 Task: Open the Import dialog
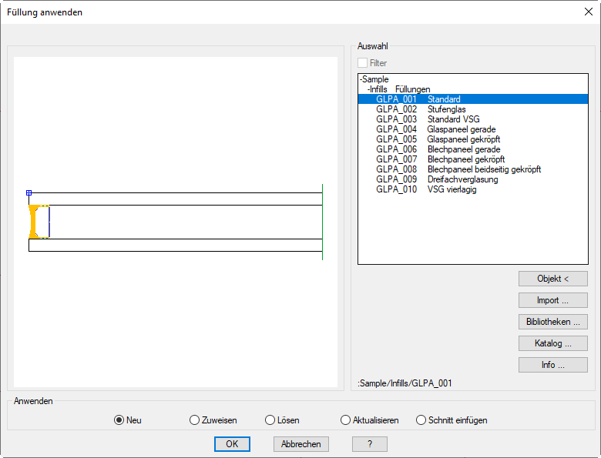point(552,300)
